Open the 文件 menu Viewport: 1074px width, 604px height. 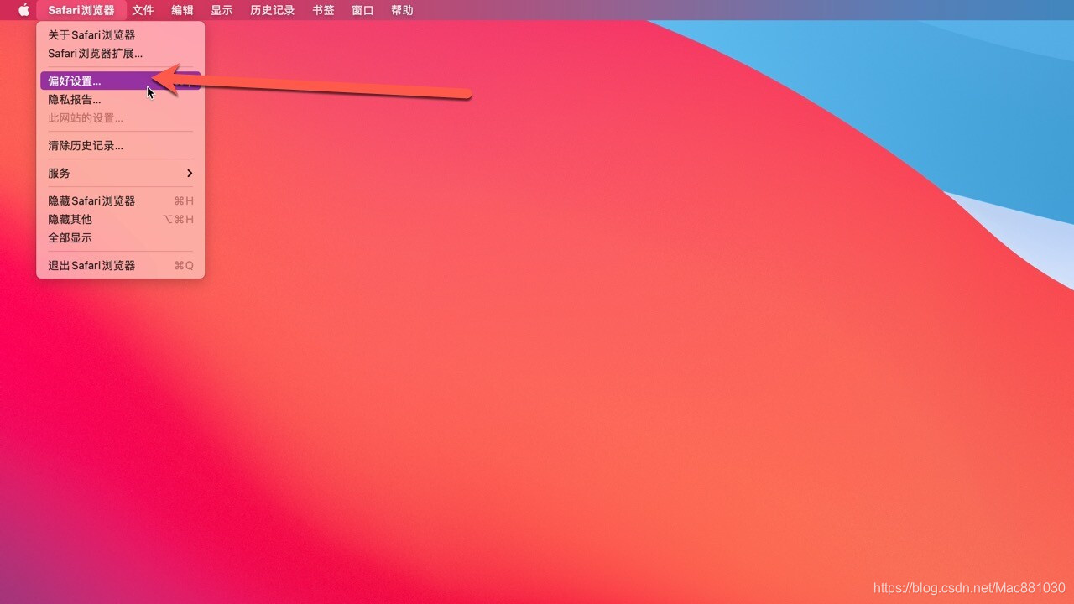pos(143,10)
